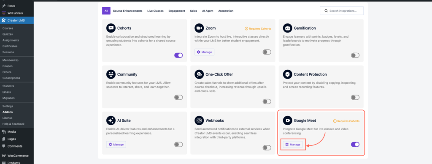
Task: Click the search magnifier icon
Action: [326, 11]
